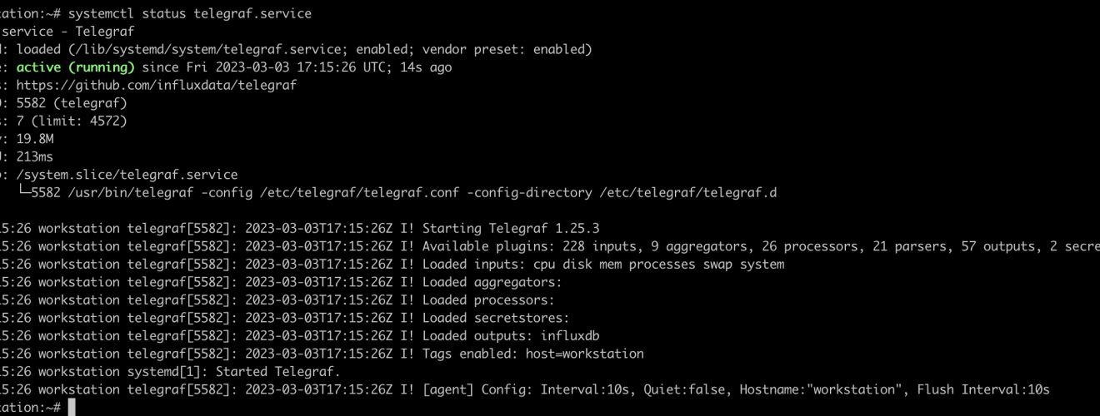
Task: Click the green active (running) status text
Action: (x=76, y=67)
